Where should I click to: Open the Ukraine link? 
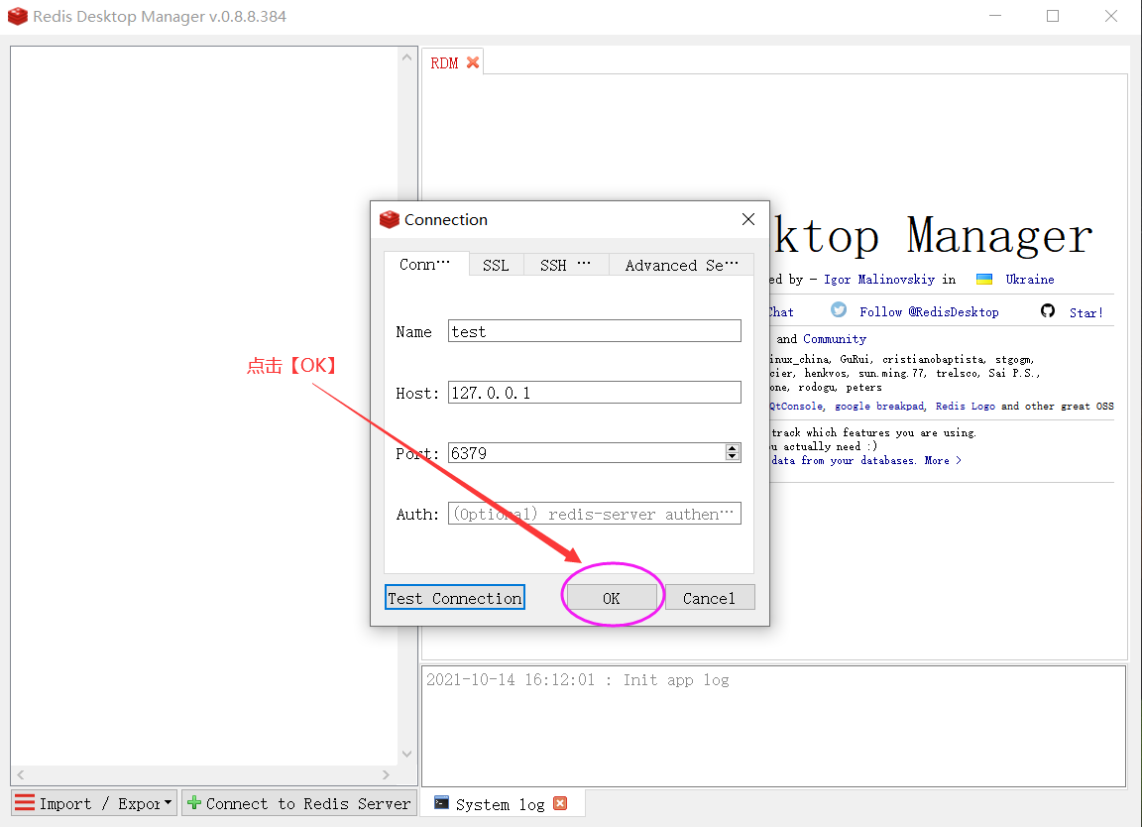pyautogui.click(x=1030, y=279)
